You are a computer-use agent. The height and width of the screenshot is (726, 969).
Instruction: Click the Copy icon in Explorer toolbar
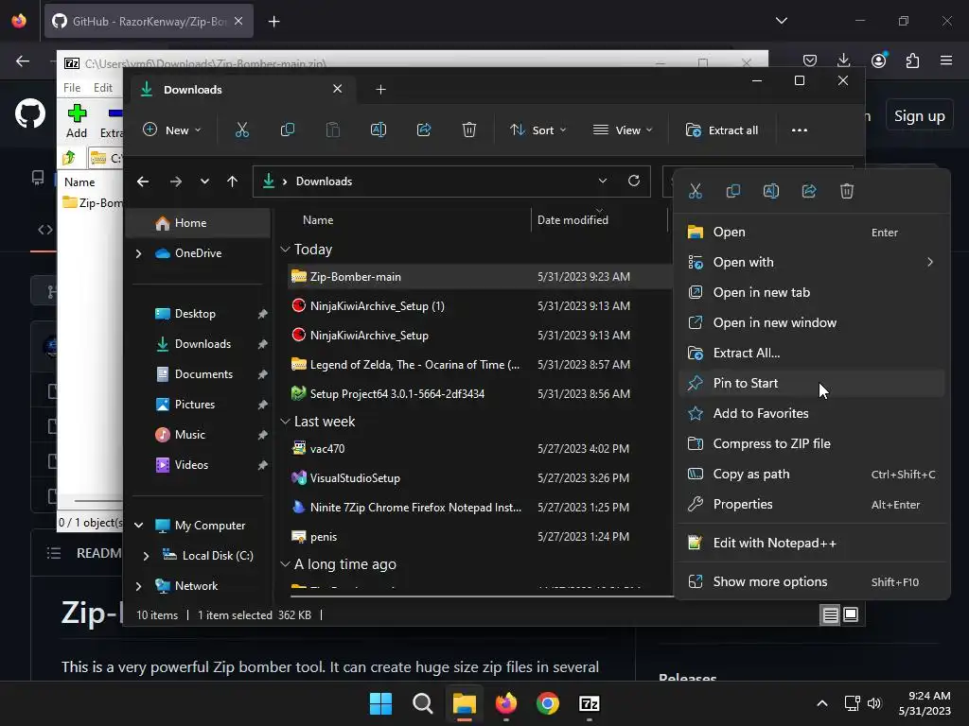coord(288,130)
